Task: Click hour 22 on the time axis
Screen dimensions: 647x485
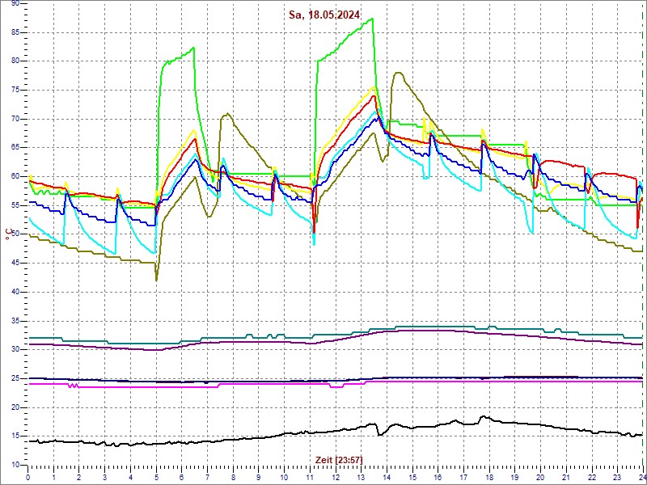Action: [x=592, y=477]
